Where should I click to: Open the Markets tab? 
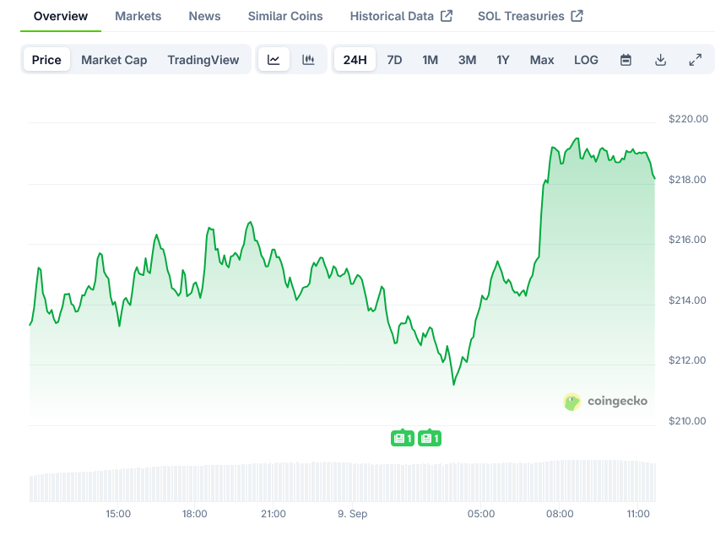click(x=138, y=16)
